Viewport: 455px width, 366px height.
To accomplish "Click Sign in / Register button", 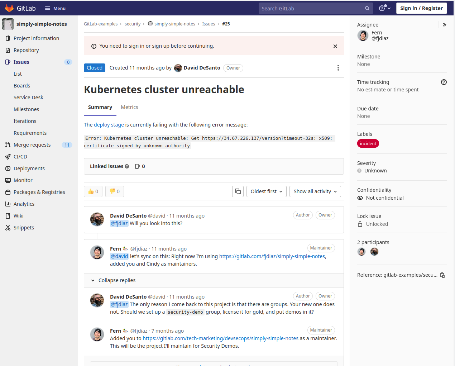I will click(x=421, y=8).
